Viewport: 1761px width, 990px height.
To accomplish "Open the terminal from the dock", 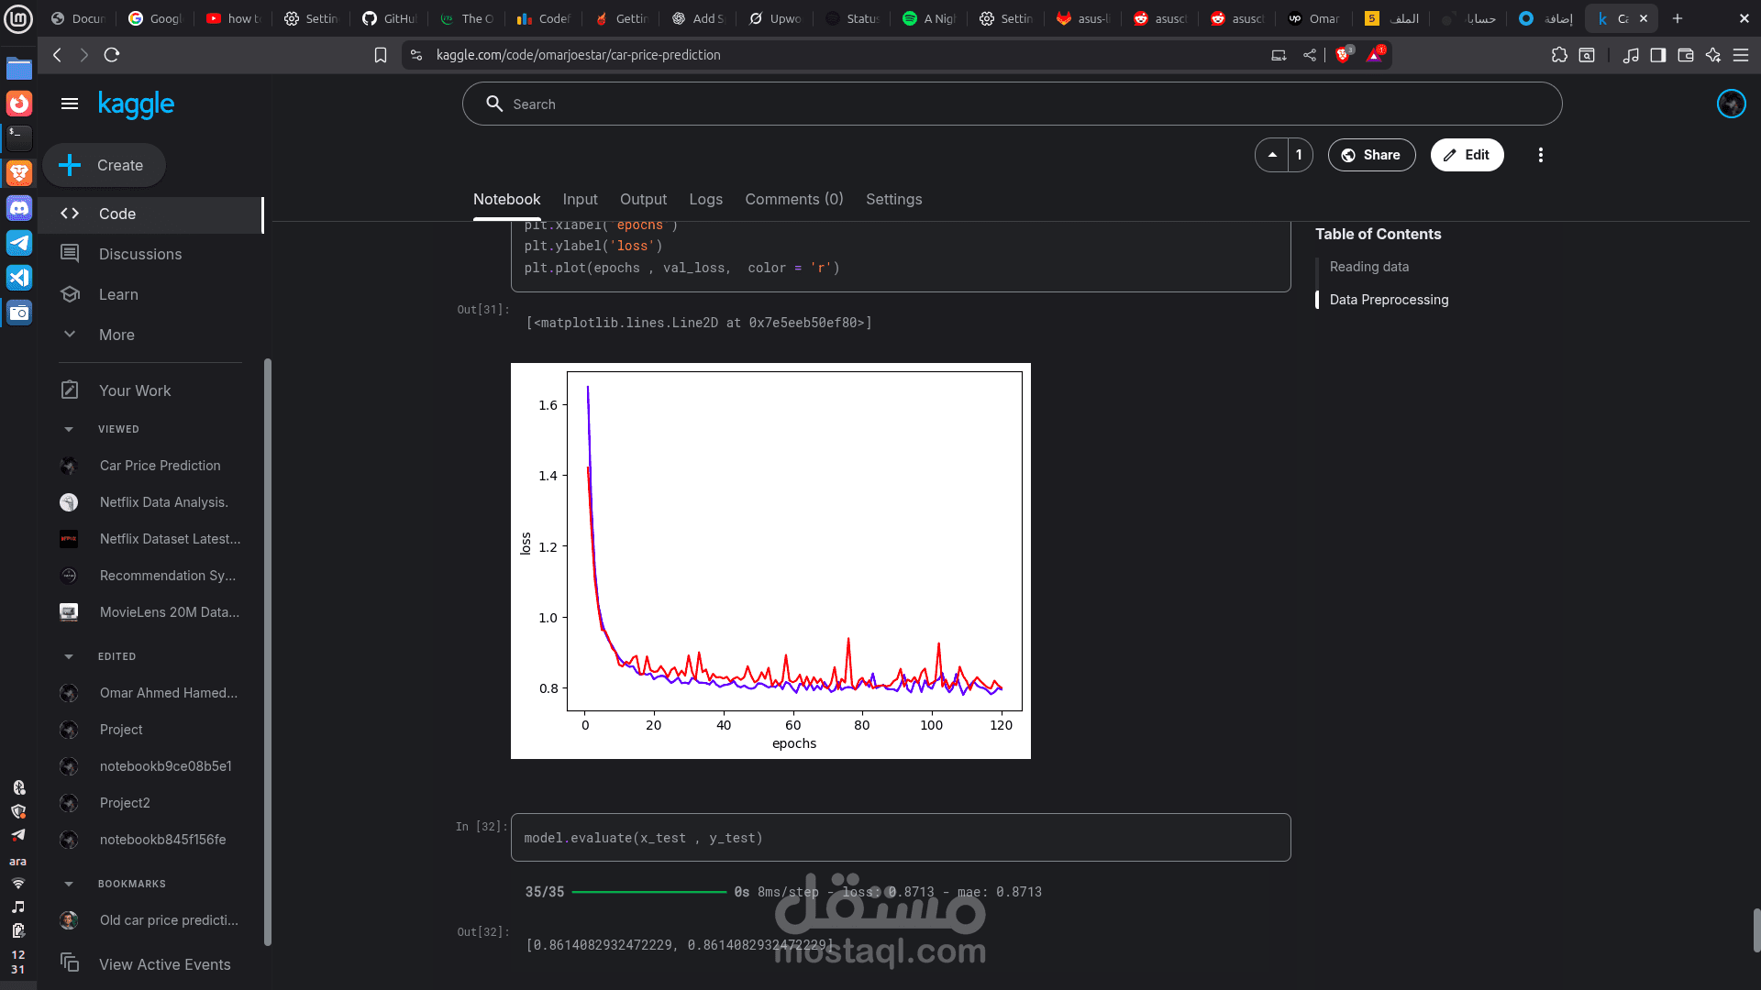I will [x=19, y=138].
